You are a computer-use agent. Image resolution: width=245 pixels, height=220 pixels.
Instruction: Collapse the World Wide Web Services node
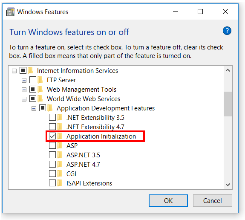(24, 99)
